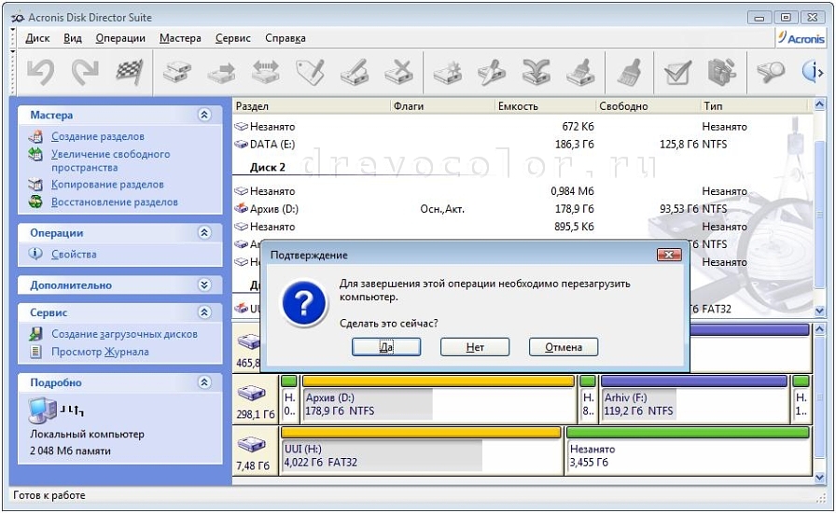Collapse the Сервис panel
This screenshot has height=513, width=836.
pos(204,312)
